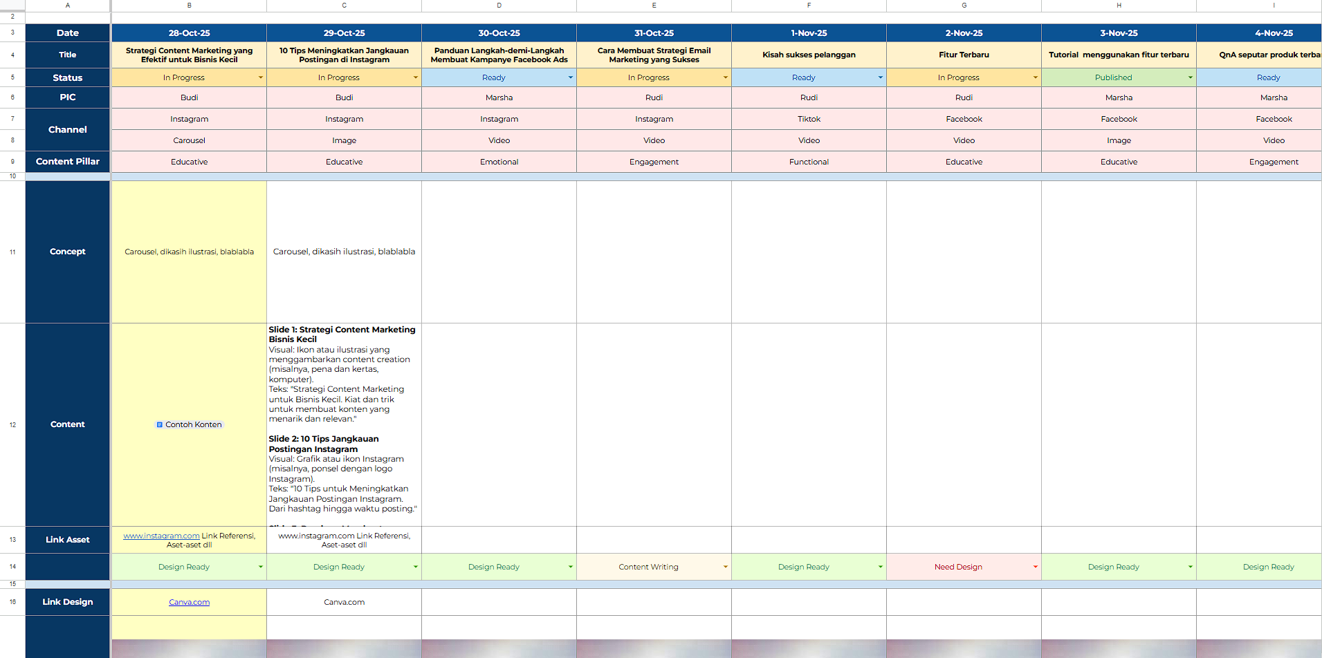This screenshot has height=658, width=1322.
Task: Open the status dropdown under 2-Nov-25
Action: pyautogui.click(x=1036, y=77)
